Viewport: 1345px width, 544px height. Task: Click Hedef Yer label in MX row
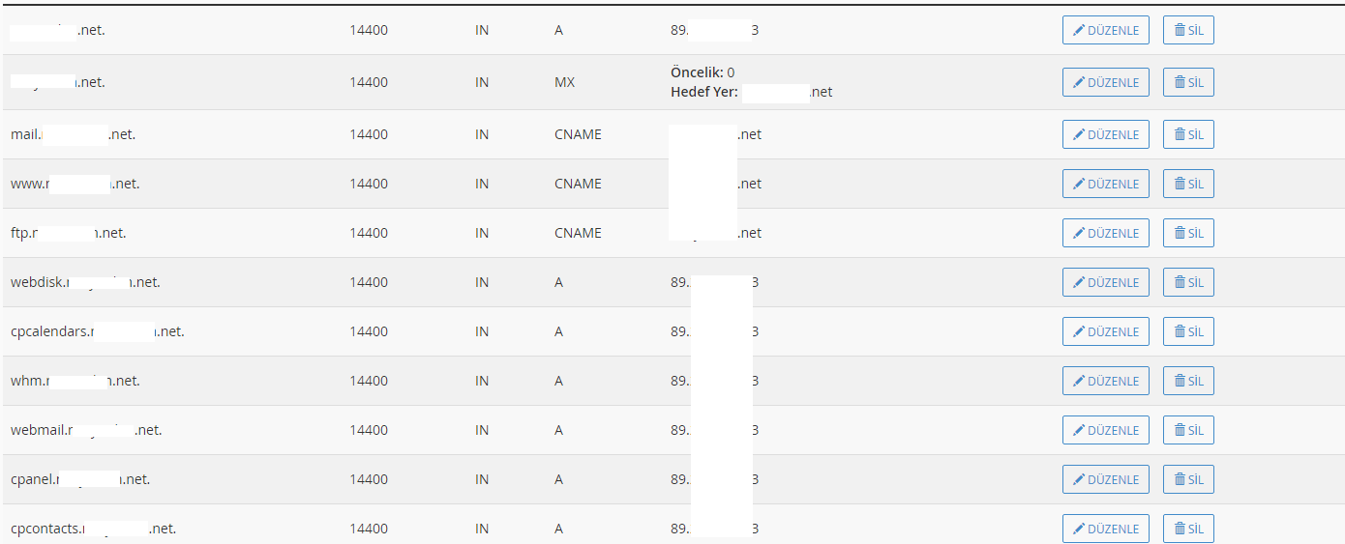[x=704, y=93]
